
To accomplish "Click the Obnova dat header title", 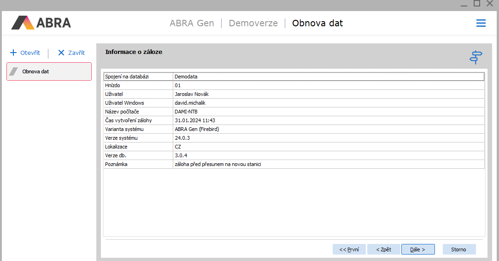I will click(x=317, y=23).
